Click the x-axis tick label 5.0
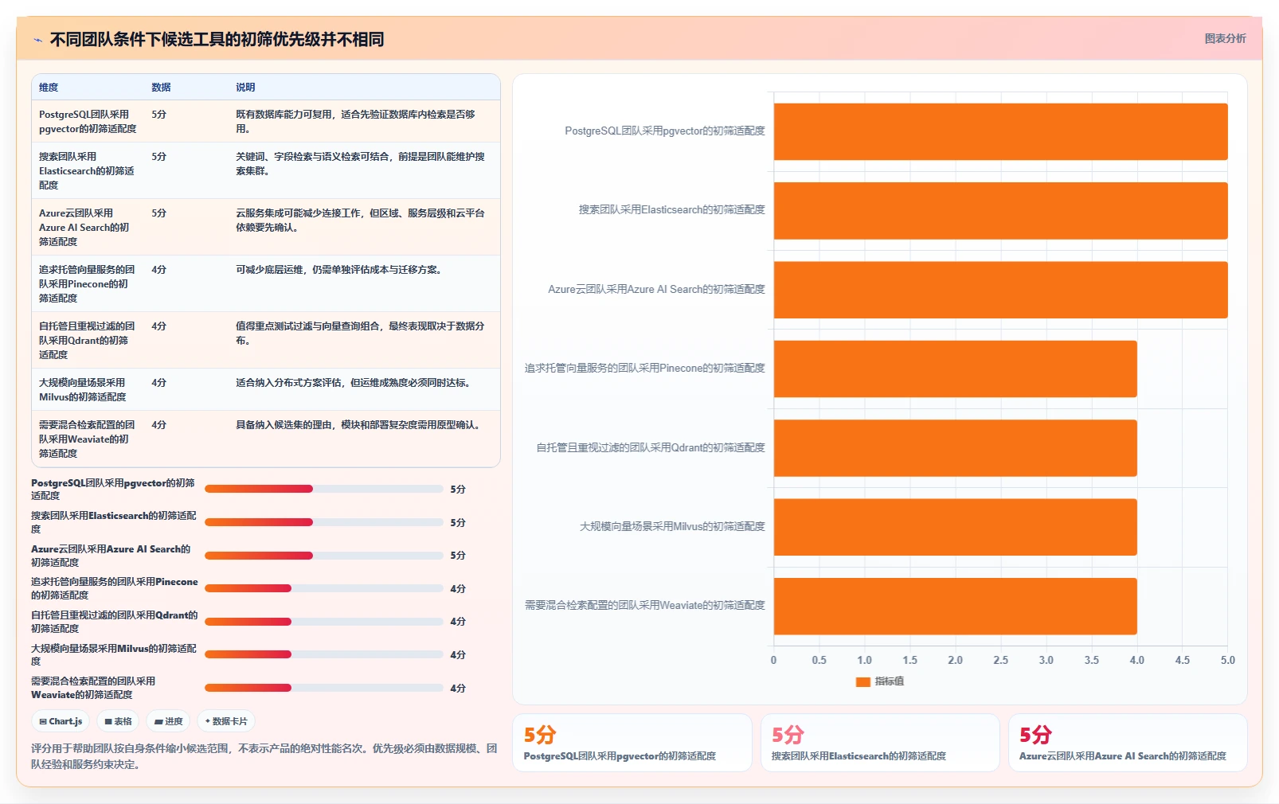The image size is (1279, 804). (x=1227, y=661)
